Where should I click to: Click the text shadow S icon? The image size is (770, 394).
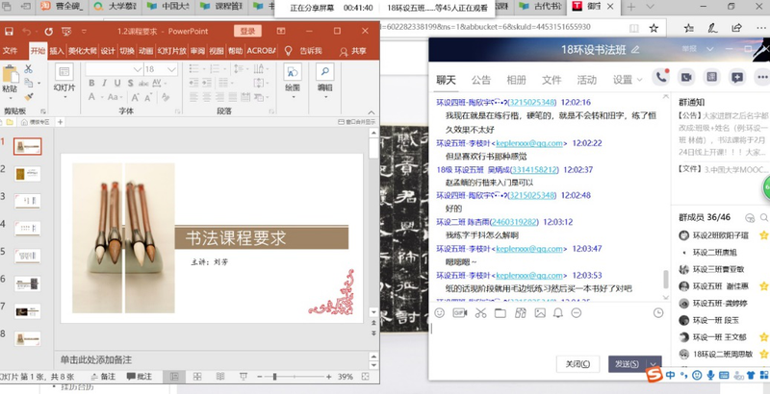pos(131,84)
